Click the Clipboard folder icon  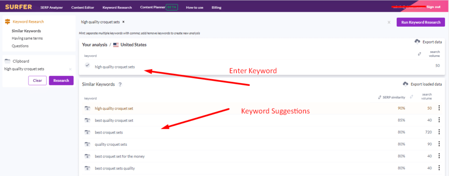point(8,61)
